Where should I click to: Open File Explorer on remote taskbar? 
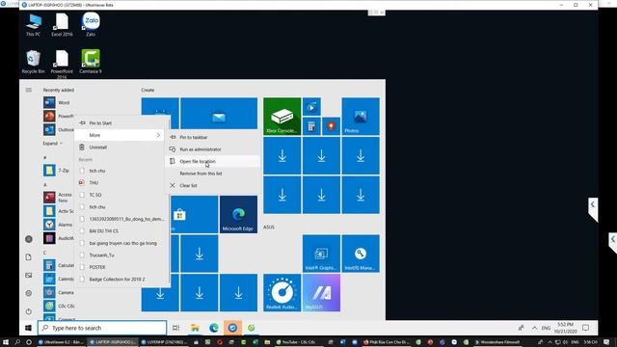tap(195, 328)
